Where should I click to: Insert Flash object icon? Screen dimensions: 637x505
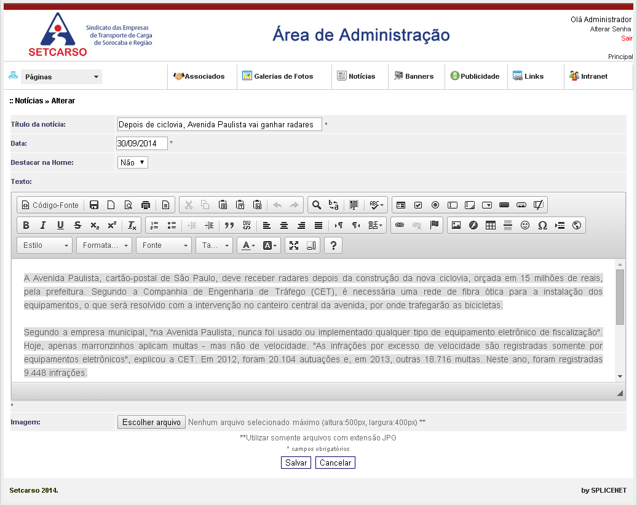click(x=473, y=225)
